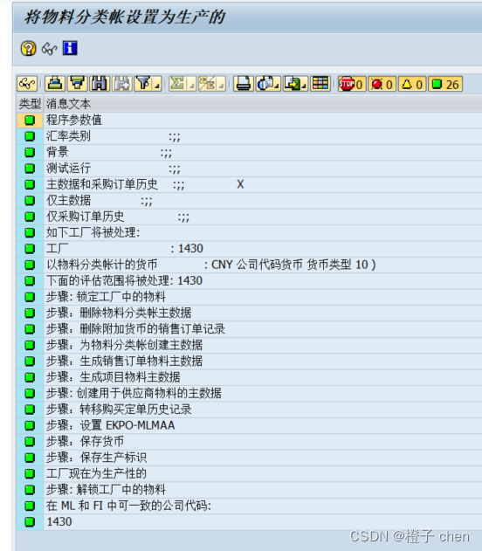Select the row 步骤: 删除附加货币的销售订单记录
The height and width of the screenshot is (551, 482).
(x=249, y=329)
